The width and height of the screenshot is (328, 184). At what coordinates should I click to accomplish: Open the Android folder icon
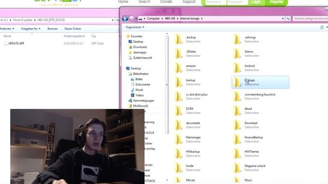coord(237,68)
